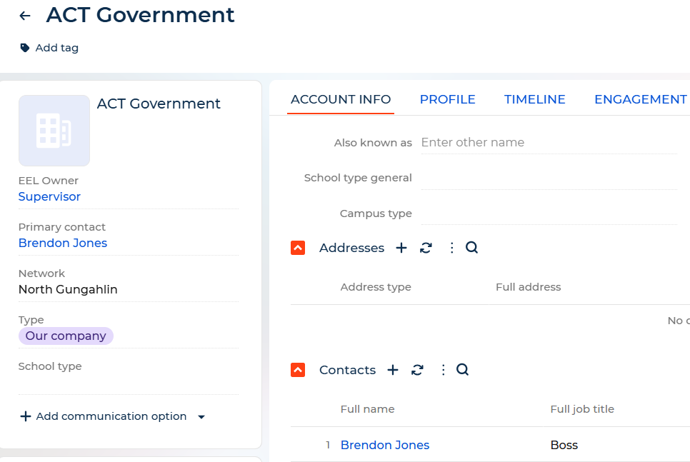
Task: Switch to the PROFILE tab
Action: [448, 99]
